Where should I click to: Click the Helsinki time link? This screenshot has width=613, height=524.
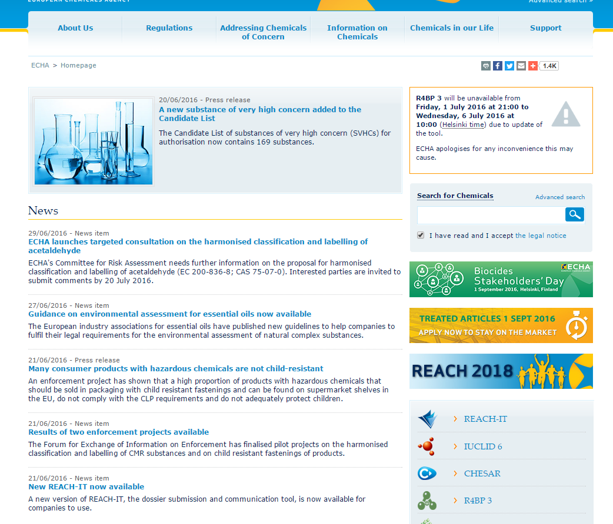coord(463,125)
